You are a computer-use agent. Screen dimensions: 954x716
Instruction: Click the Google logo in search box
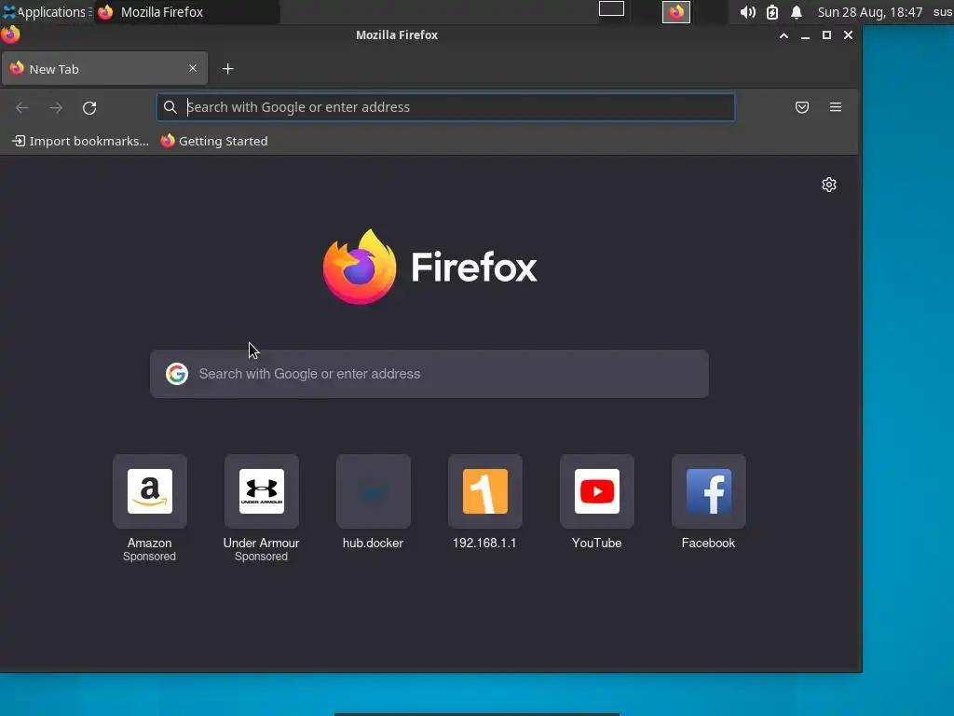point(176,374)
